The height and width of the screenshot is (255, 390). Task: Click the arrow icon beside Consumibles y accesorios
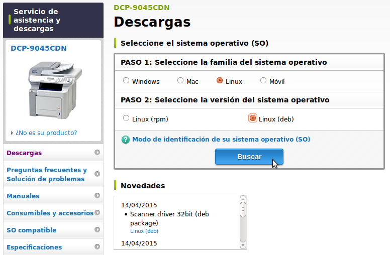tap(97, 212)
